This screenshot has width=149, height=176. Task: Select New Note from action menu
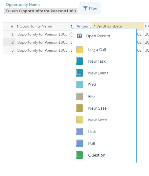point(97,120)
